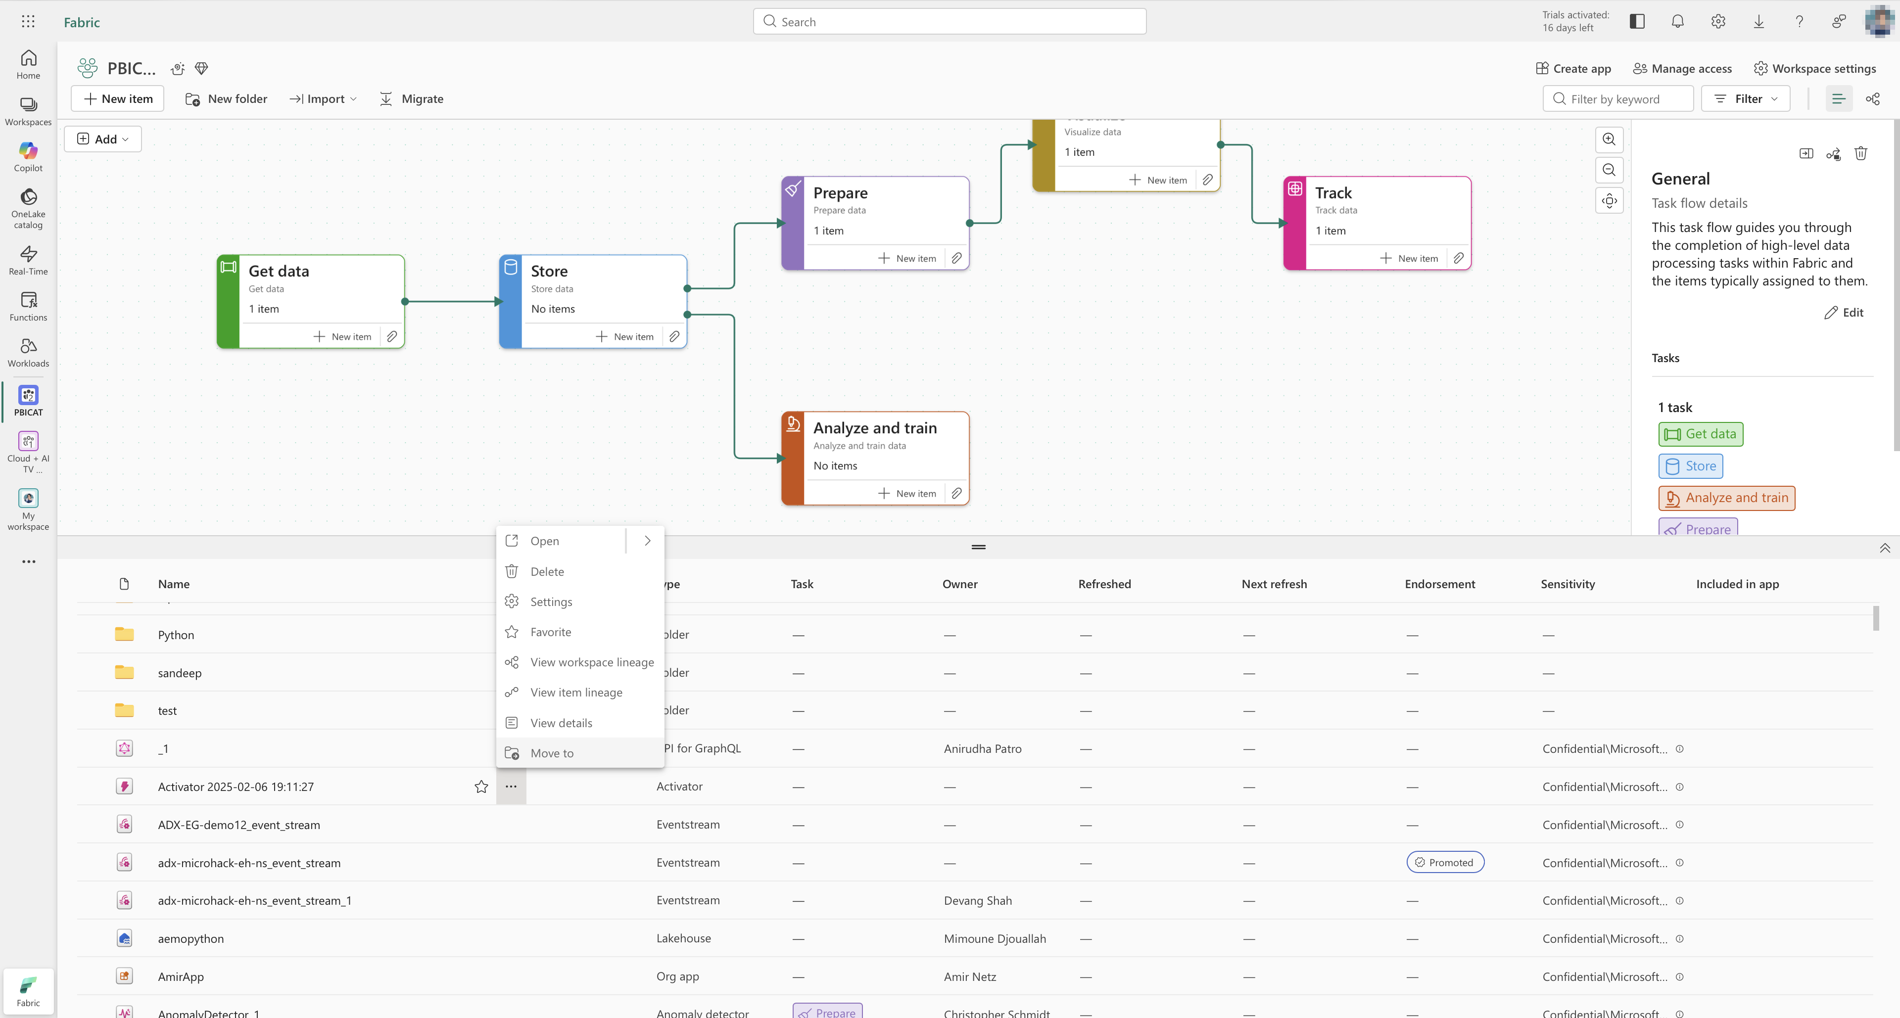Open more options for Activator row

[x=511, y=787]
